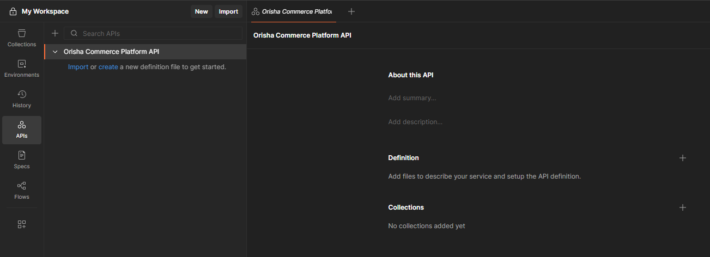Add a definition with the plus icon
Screen dimensions: 710x257
click(683, 158)
